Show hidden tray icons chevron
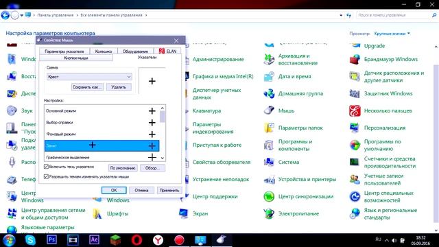Viewport: 439px width, 247px height. 387,240
